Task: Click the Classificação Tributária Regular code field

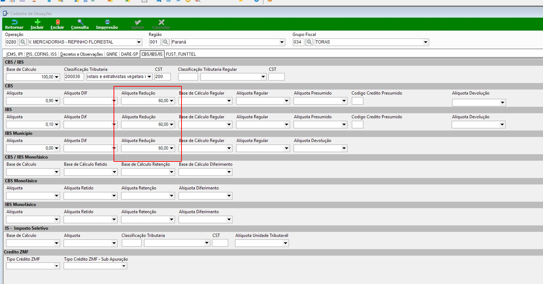Action: (188, 77)
